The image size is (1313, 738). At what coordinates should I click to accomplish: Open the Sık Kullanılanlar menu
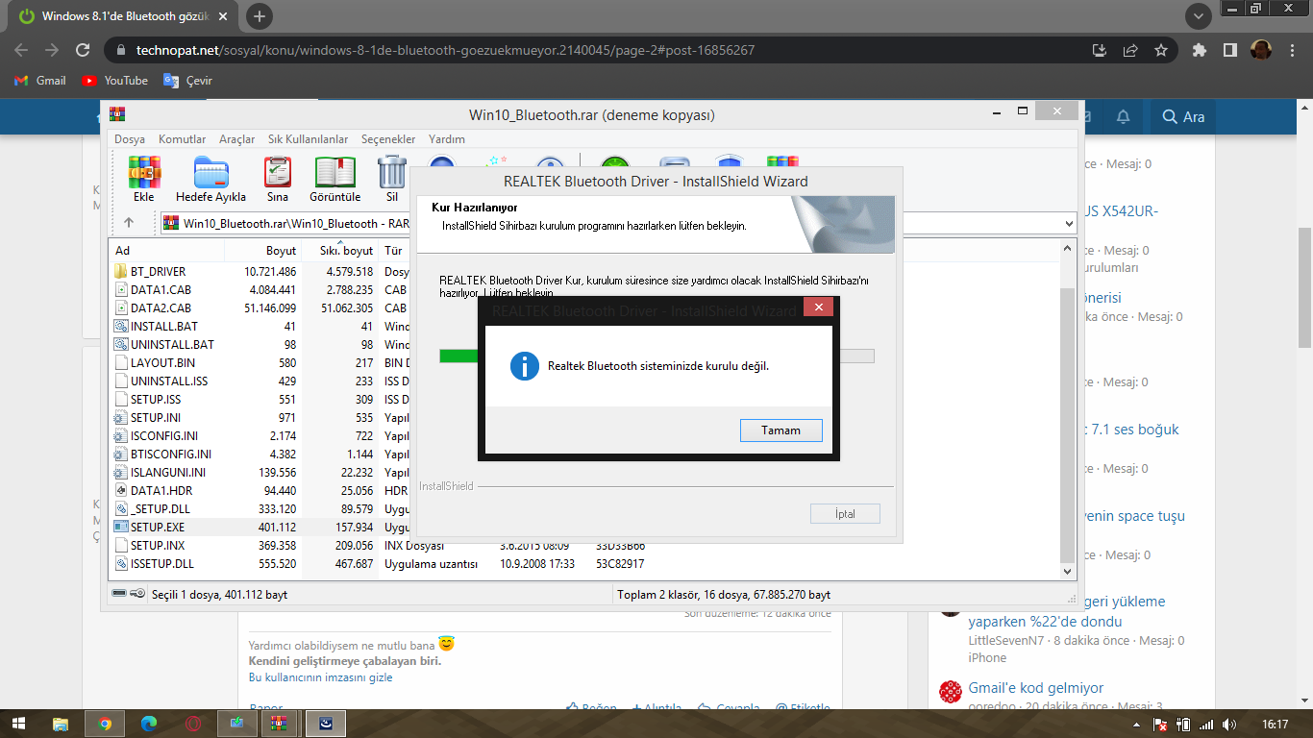308,139
